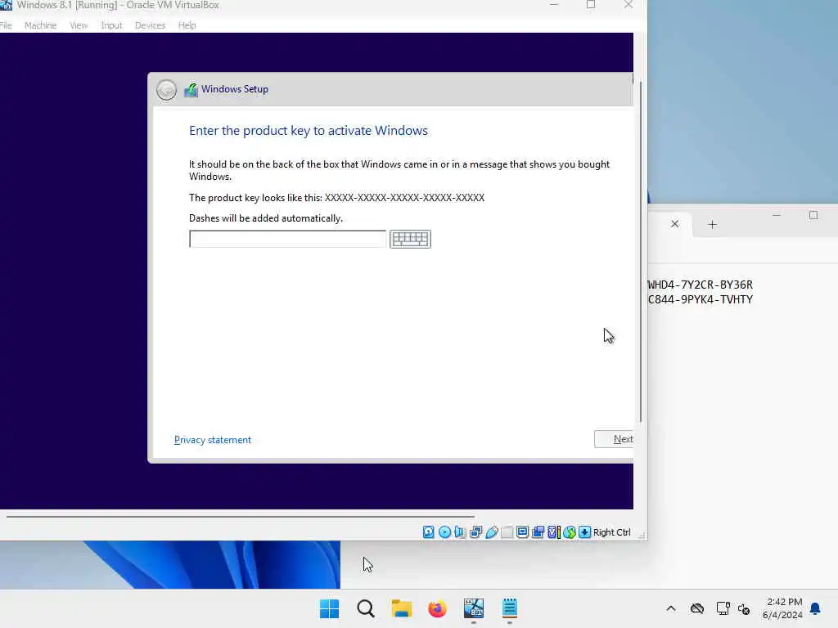Click the muted volume tray icon
This screenshot has height=628, width=838.
[744, 608]
